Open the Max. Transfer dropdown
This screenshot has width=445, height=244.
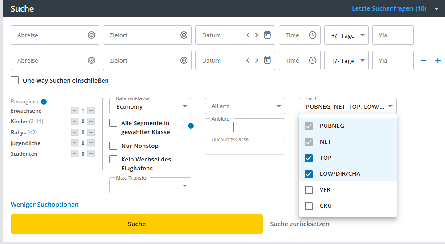tap(150, 185)
